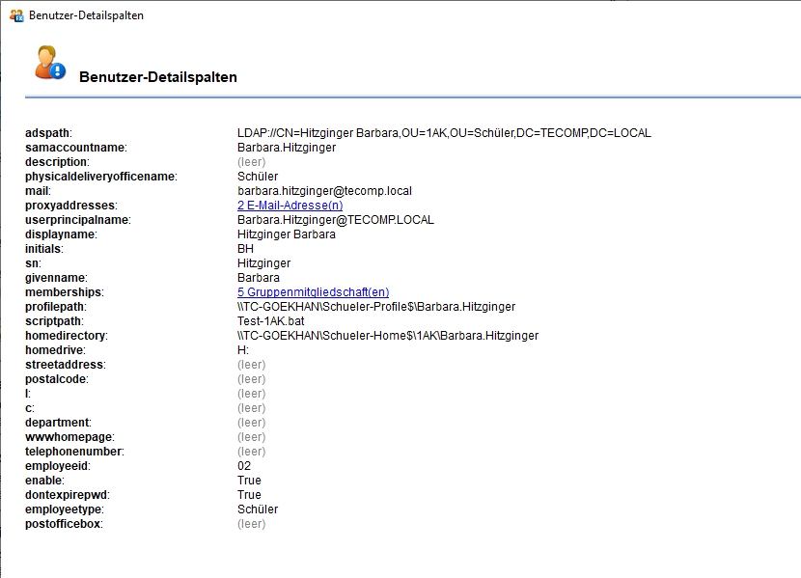Viewport: 801px width, 578px height.
Task: Click the enable value True
Action: (x=249, y=481)
